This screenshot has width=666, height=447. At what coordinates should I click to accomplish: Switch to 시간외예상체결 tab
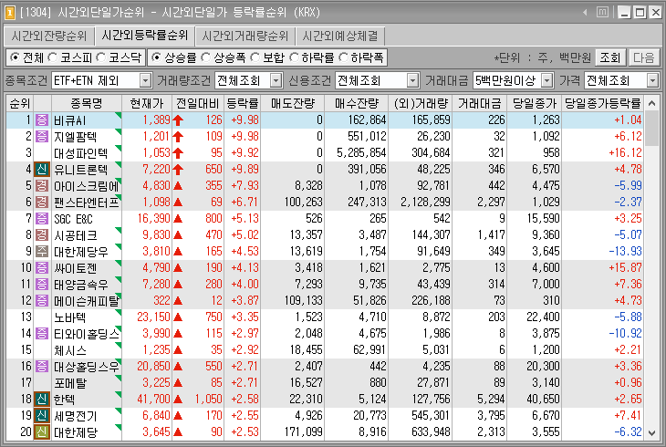pos(340,36)
